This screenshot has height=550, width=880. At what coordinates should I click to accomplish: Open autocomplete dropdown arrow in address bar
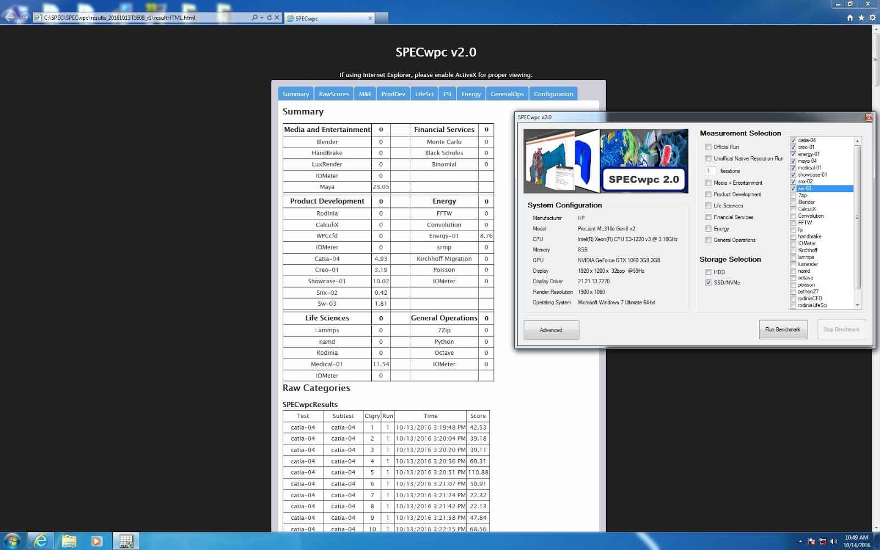click(x=261, y=18)
